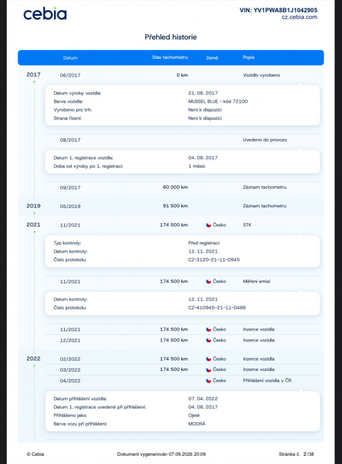This screenshot has height=464, width=342.
Task: Click the Popis column header
Action: 248,57
